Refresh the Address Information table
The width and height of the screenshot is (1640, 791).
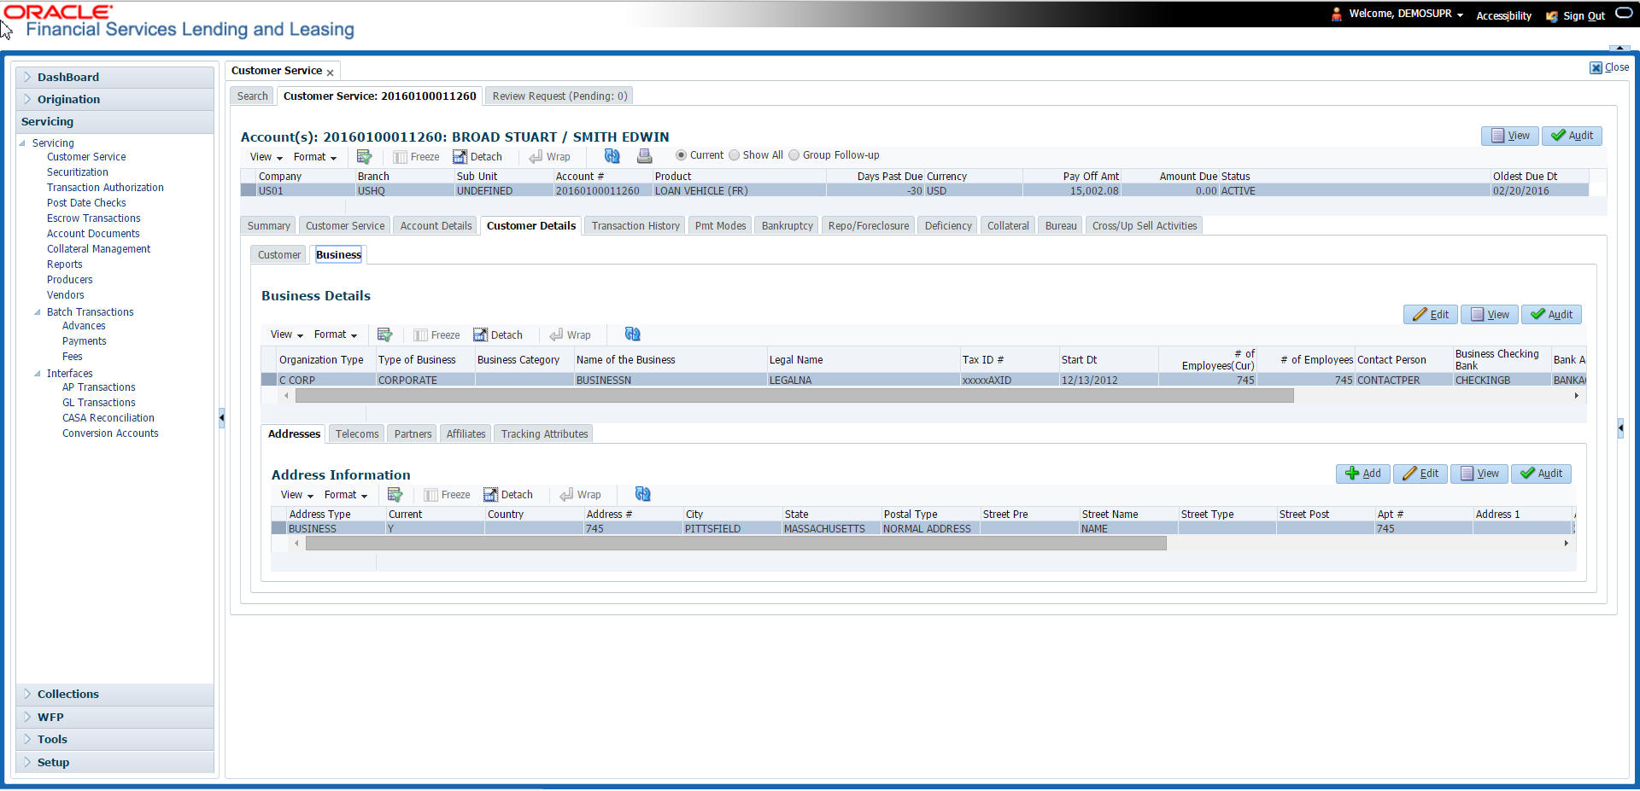click(x=642, y=494)
